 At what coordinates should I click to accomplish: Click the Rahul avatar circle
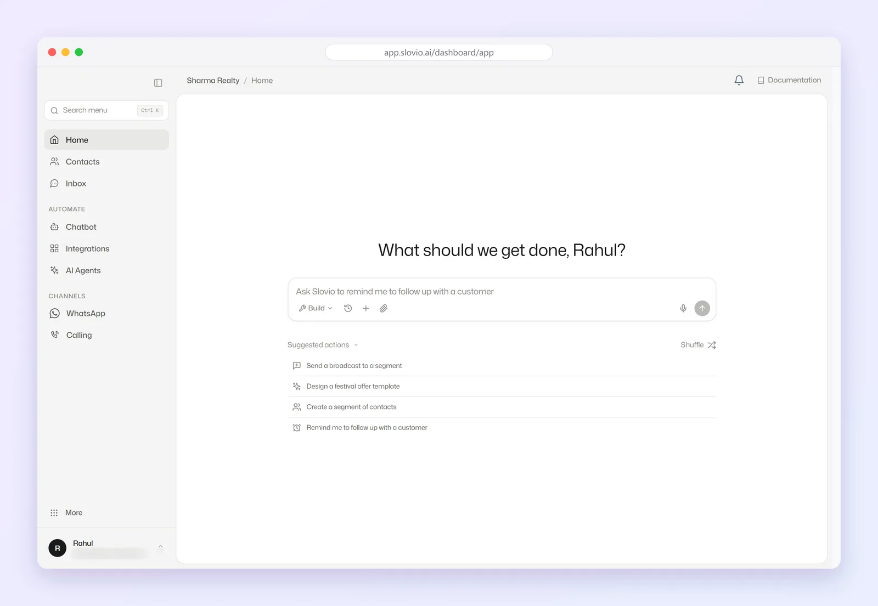[58, 548]
